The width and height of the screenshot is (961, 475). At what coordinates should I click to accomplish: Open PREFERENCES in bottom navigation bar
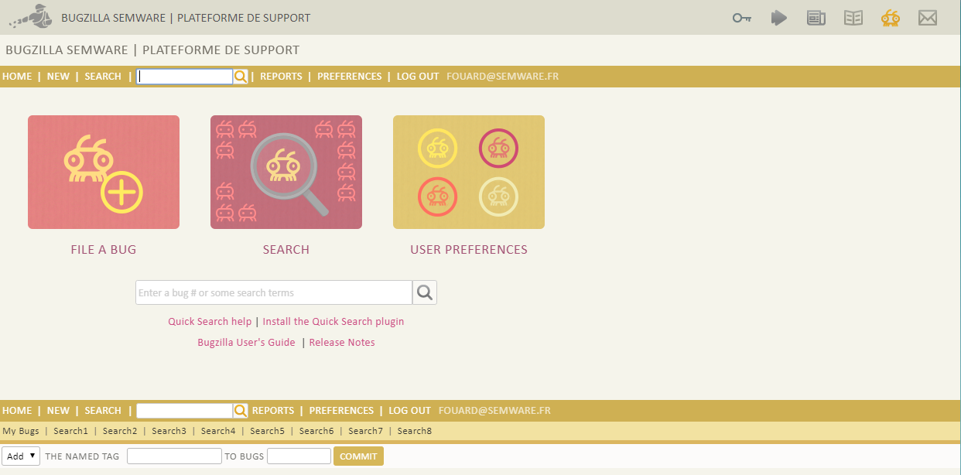341,411
